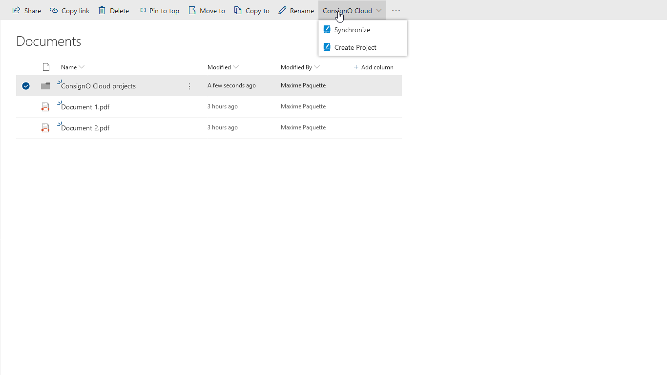Click the Delete button label
The height and width of the screenshot is (375, 667).
119,11
